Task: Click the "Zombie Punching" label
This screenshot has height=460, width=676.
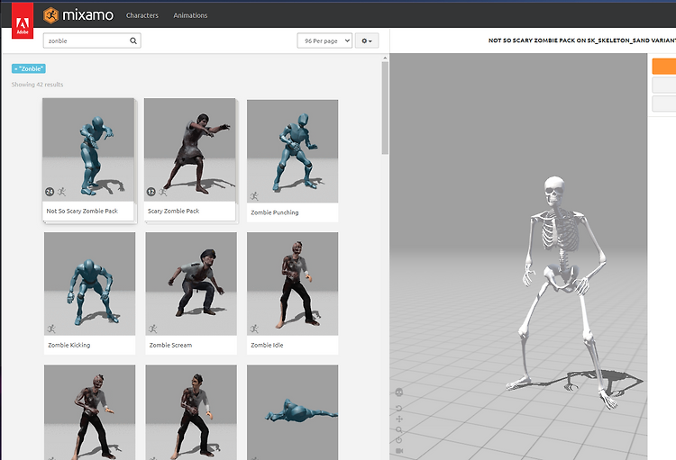Action: (275, 212)
